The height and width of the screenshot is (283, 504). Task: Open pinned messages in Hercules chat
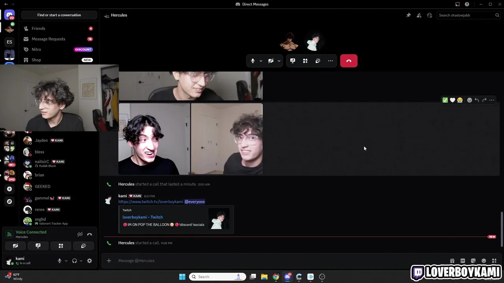[408, 15]
